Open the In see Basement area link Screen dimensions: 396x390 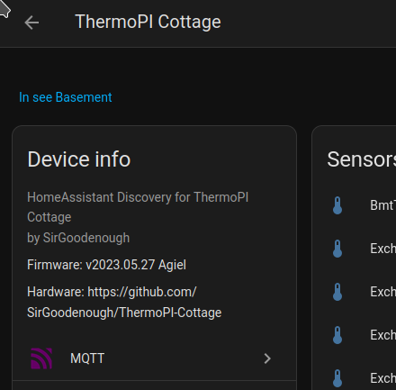65,97
